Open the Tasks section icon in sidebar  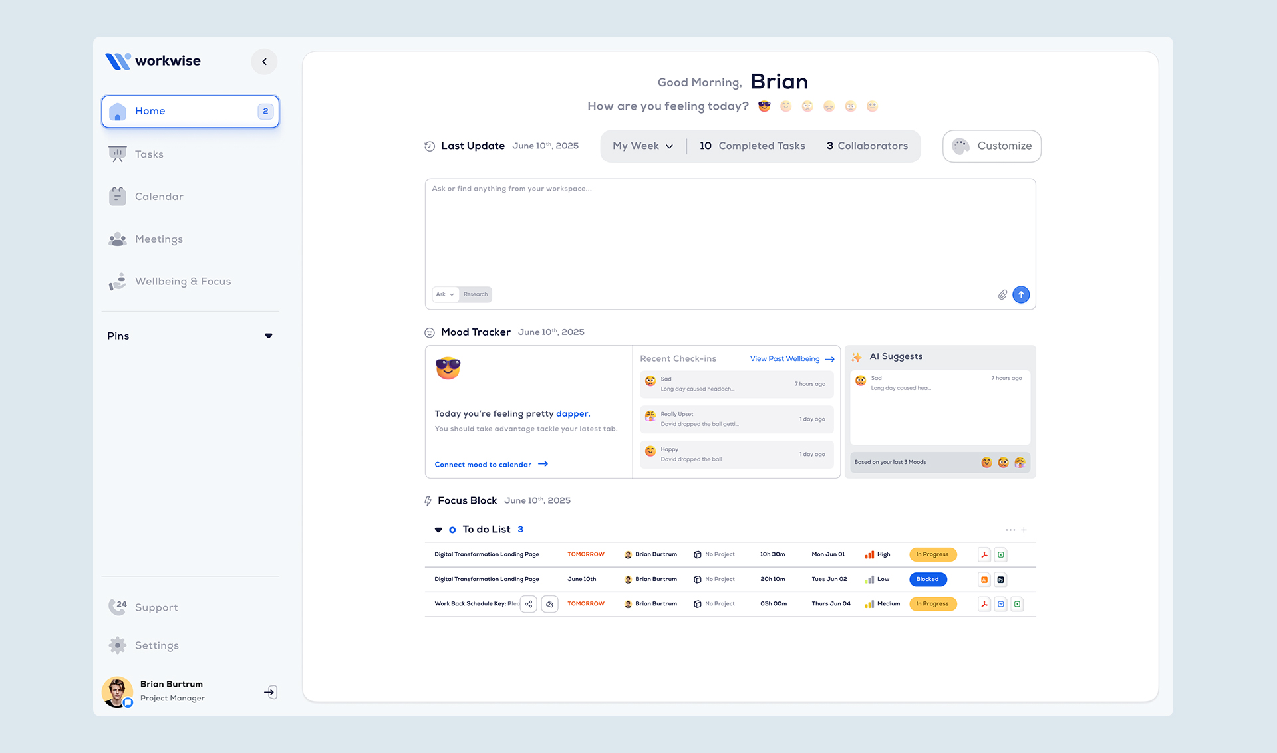117,154
